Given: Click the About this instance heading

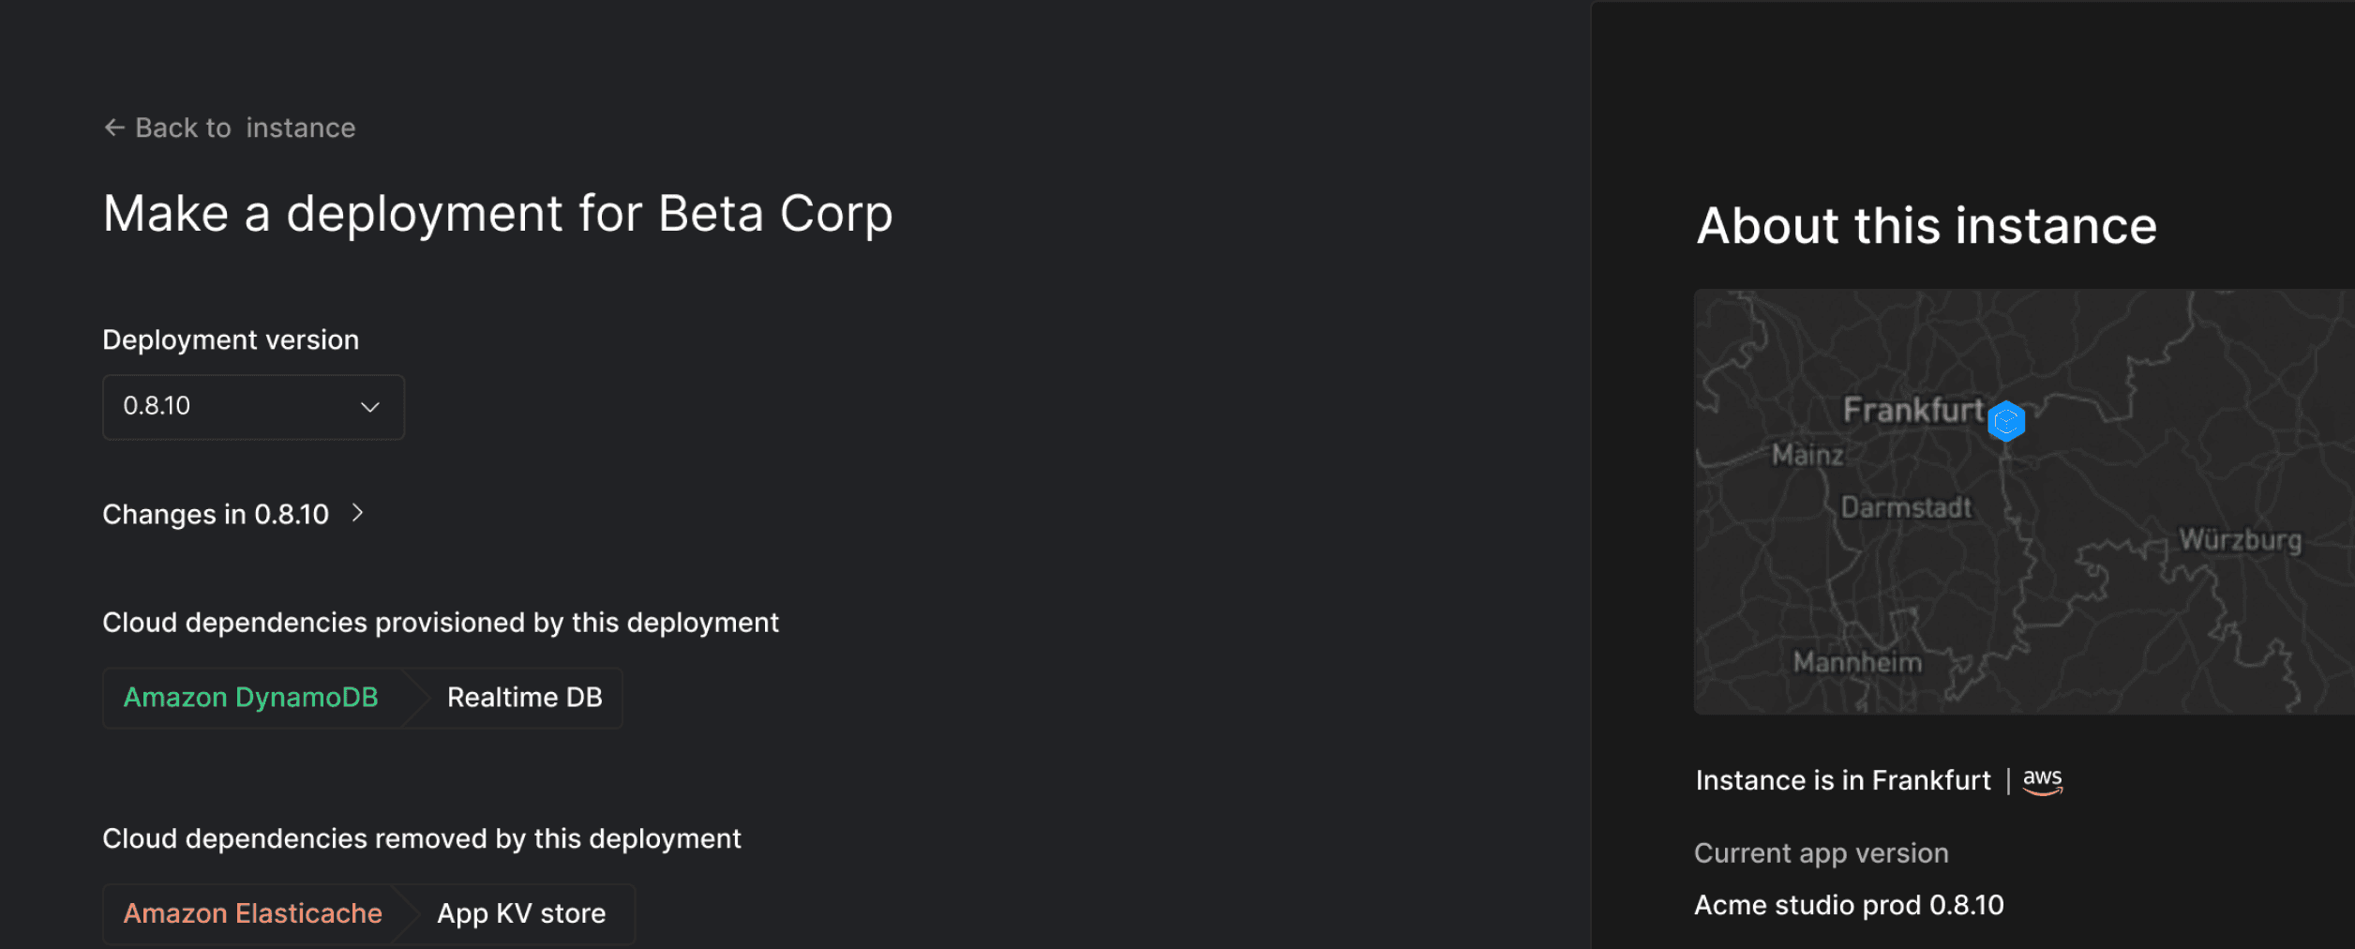Looking at the screenshot, I should (1927, 226).
